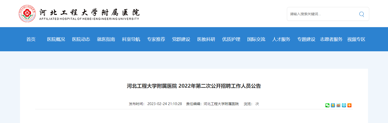This screenshot has width=388, height=123.
Task: Open the 视频专区 menu
Action: pyautogui.click(x=356, y=39)
